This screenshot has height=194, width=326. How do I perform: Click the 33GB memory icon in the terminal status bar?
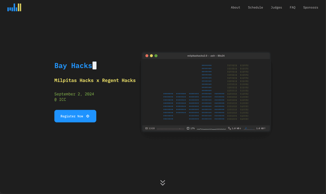click(146, 129)
